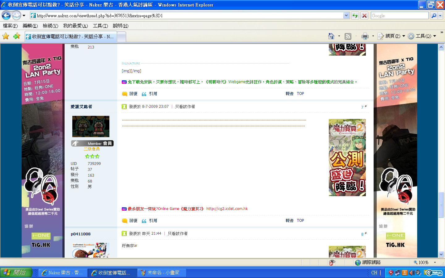Open the 我的最愛 menu
Screen dimensions: 445x278
tap(75, 26)
